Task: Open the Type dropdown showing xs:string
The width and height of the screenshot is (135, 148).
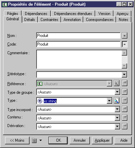Action: 109,101
